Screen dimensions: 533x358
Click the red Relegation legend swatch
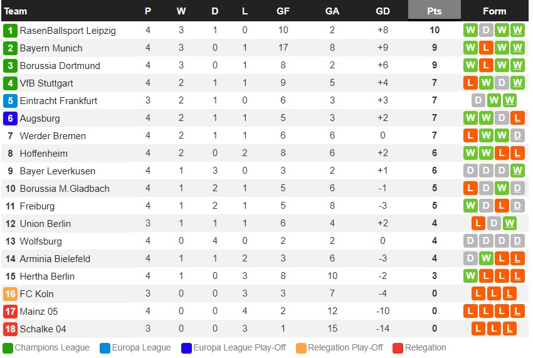pyautogui.click(x=398, y=348)
